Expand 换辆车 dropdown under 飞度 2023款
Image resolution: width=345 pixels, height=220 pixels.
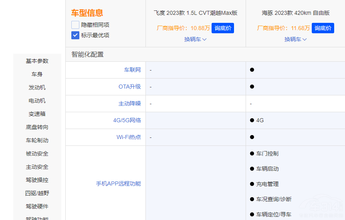(195, 39)
